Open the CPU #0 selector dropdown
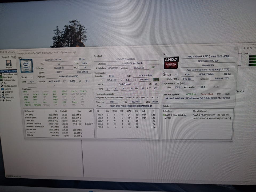Screen dimensions: 256x192 27,77
